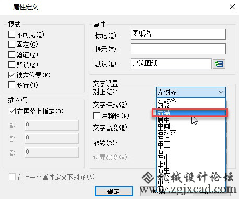240x200 pixels.
Task: Enable the 多行(U) multiline checkbox
Action: click(x=11, y=85)
